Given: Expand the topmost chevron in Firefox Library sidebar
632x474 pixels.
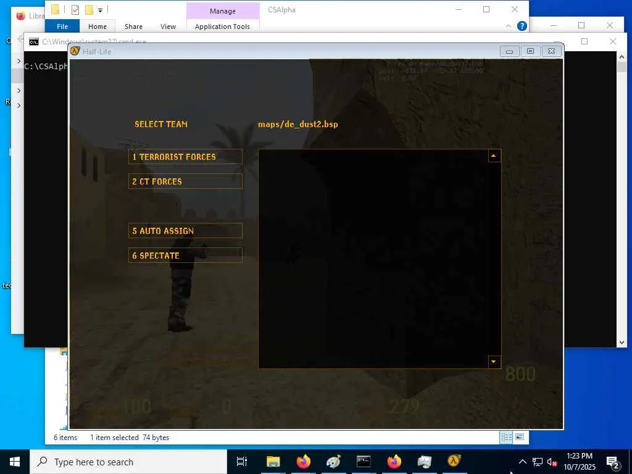Looking at the screenshot, I should (x=19, y=61).
